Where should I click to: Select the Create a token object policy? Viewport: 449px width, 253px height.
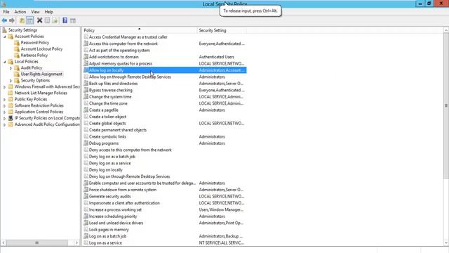(107, 117)
